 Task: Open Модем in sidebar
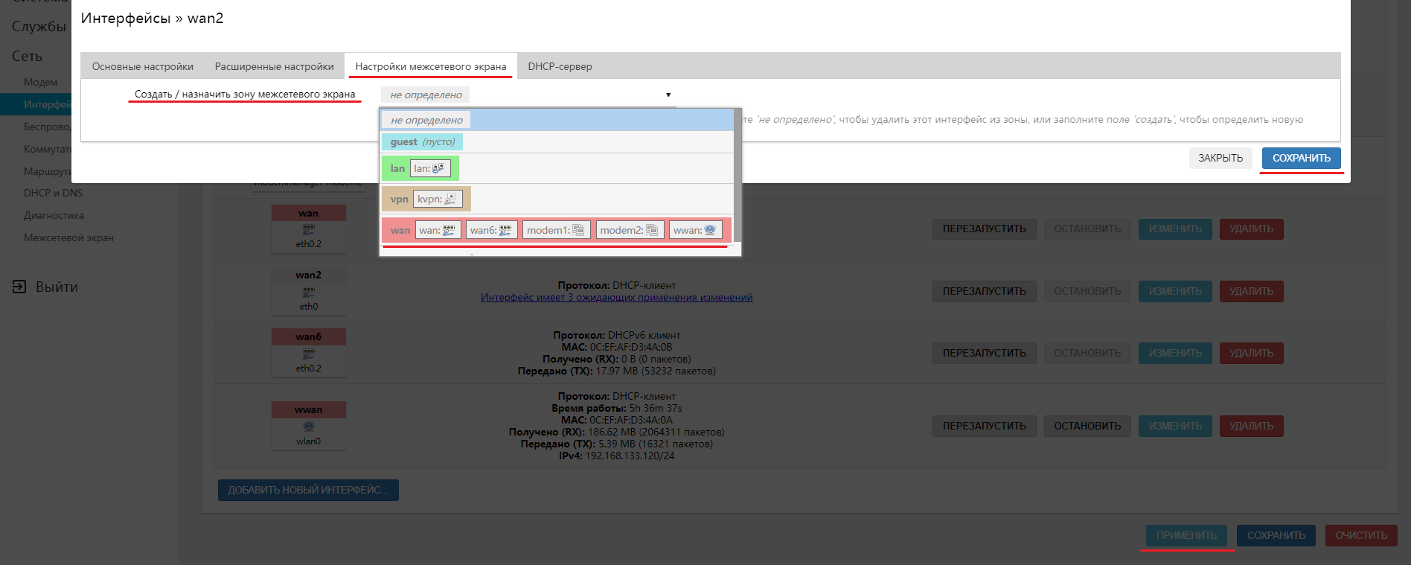(x=40, y=82)
